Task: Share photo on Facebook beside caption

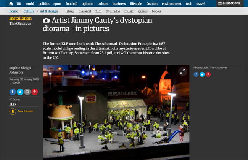Action: click(196, 74)
